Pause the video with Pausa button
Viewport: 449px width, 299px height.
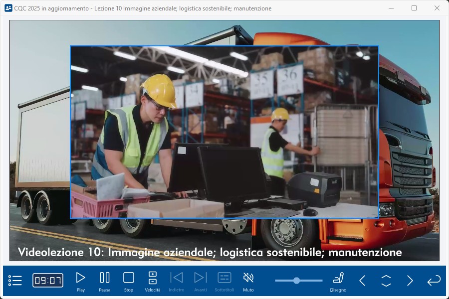coord(105,281)
